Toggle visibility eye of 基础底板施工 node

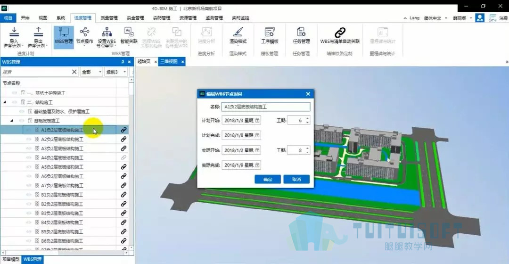[x=22, y=121]
